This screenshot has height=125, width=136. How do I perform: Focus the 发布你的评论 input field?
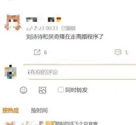(x=82, y=72)
